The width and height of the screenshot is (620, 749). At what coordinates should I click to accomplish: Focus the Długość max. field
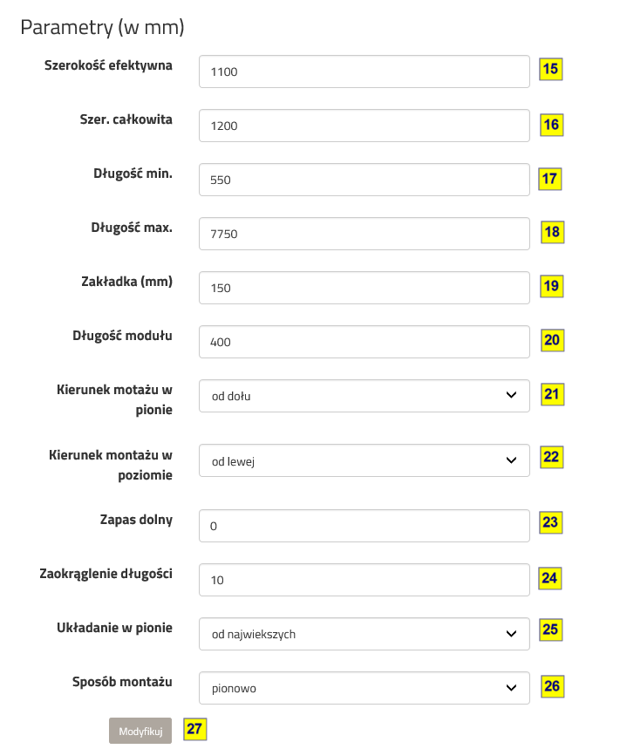[x=364, y=234]
